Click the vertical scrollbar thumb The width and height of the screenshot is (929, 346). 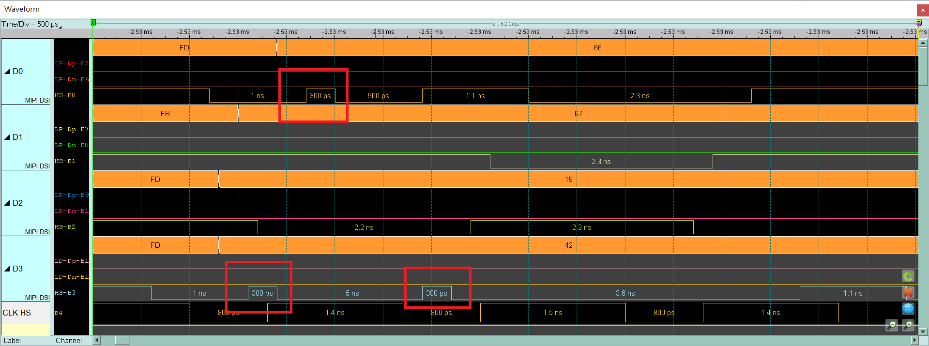tap(923, 66)
